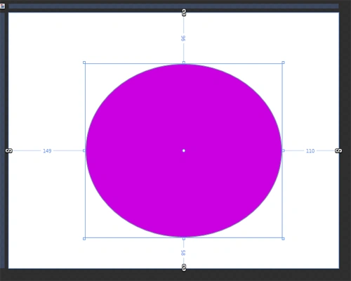351x281 pixels.
Task: Toggle the right margin anchor chain icon
Action: [338, 150]
